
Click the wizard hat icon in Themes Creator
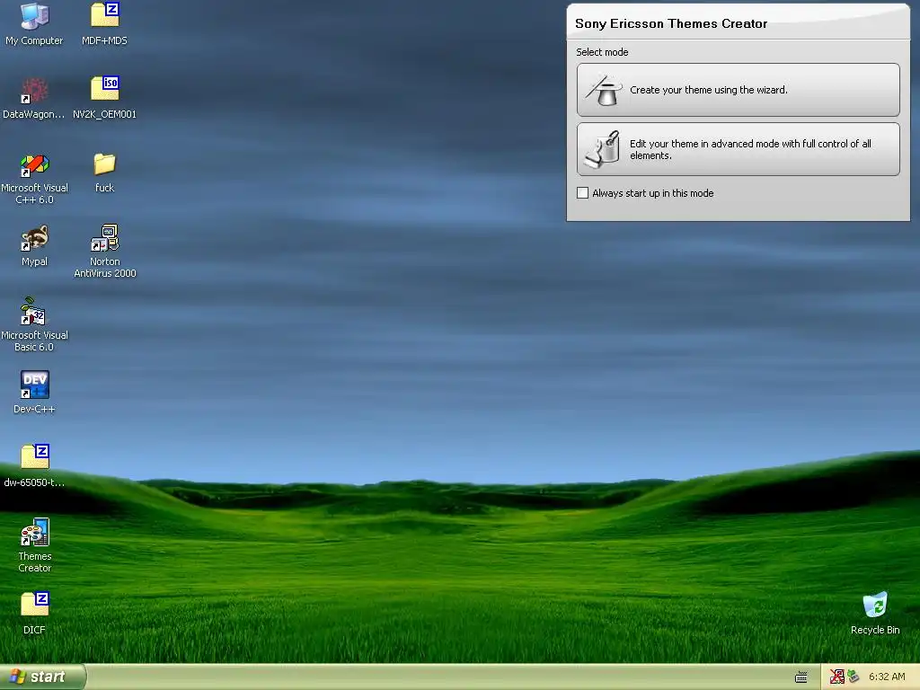coord(604,90)
